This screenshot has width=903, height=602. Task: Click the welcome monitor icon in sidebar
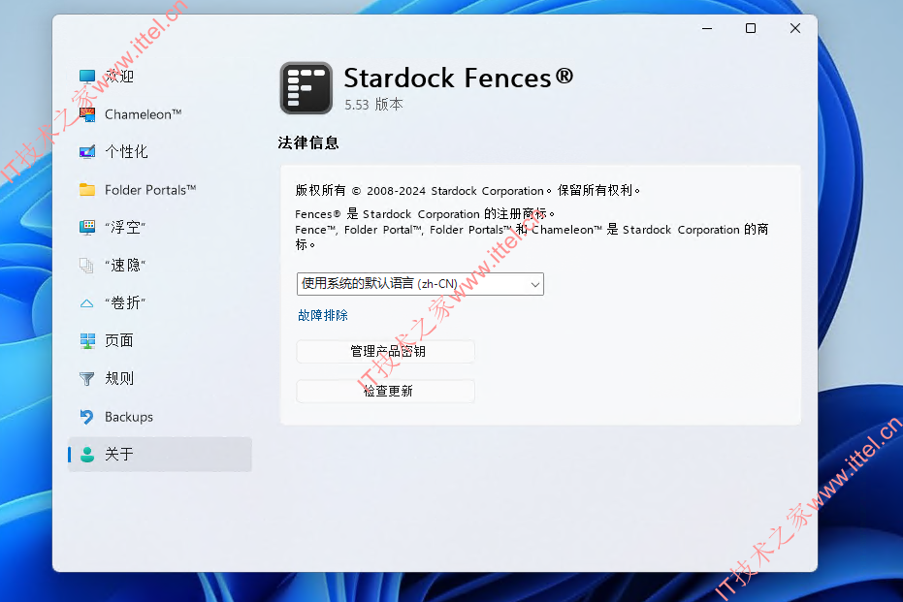[87, 77]
